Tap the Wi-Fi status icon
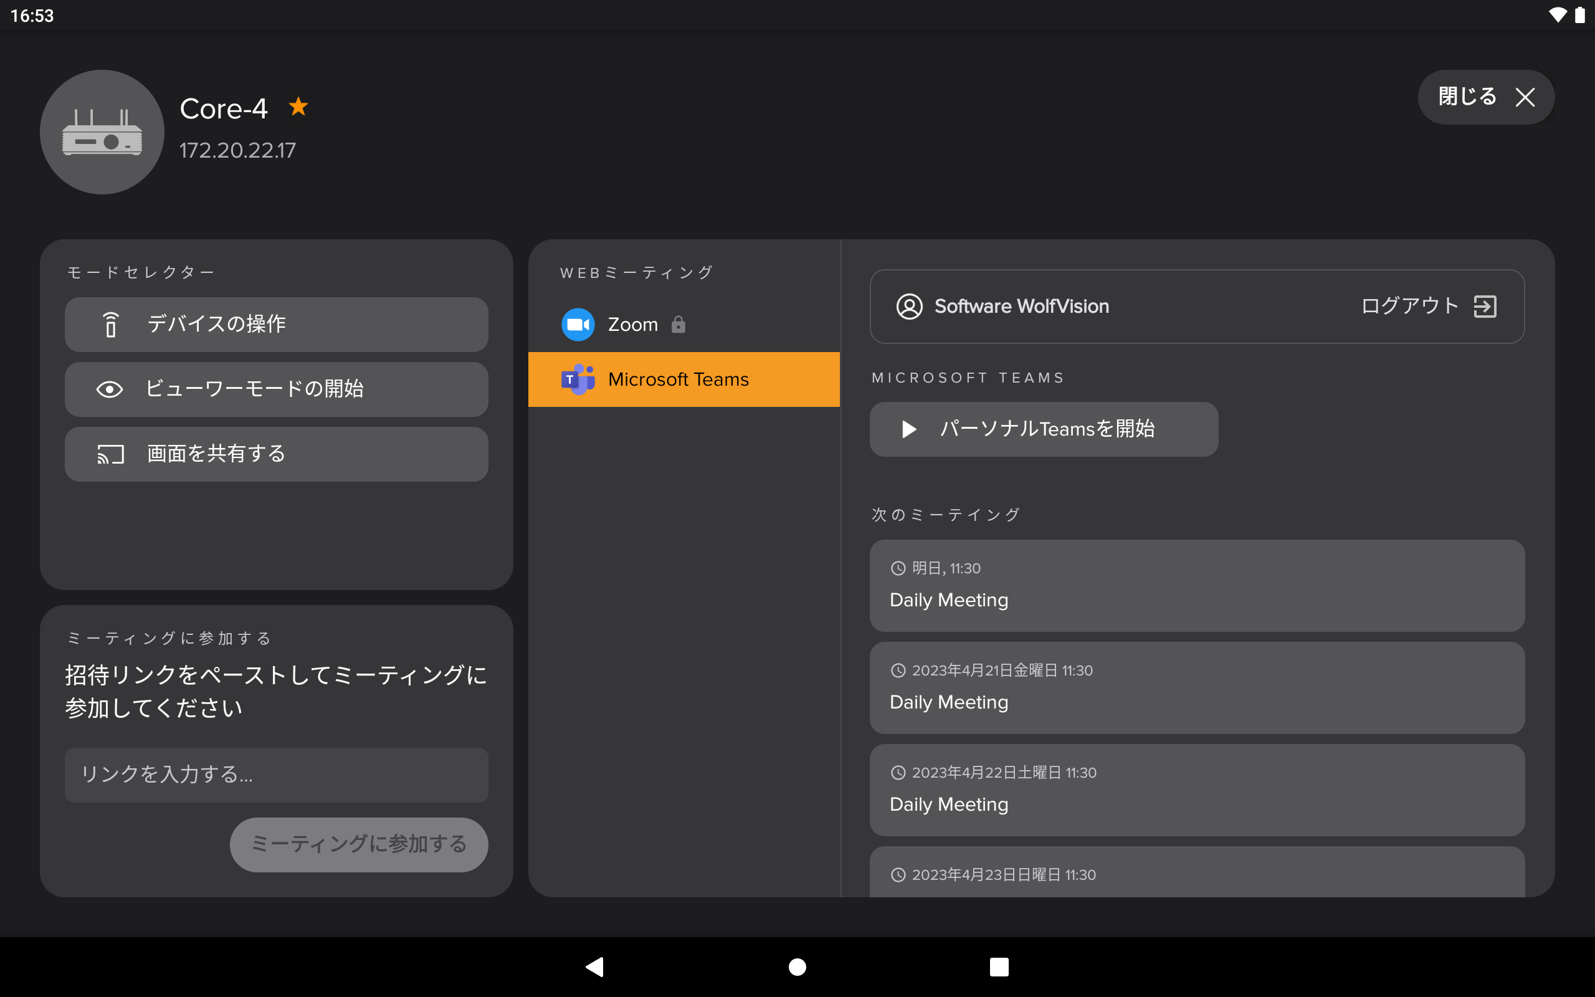The height and width of the screenshot is (997, 1595). [x=1558, y=14]
